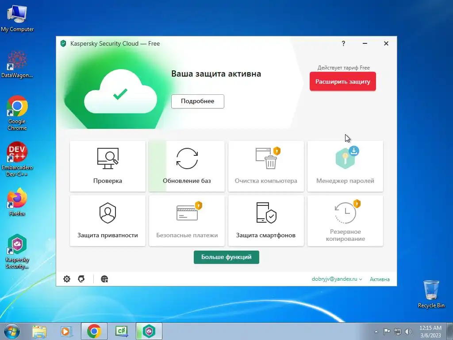This screenshot has width=453, height=340.
Task: Select the Kaspersky Security desktop shortcut
Action: (17, 251)
